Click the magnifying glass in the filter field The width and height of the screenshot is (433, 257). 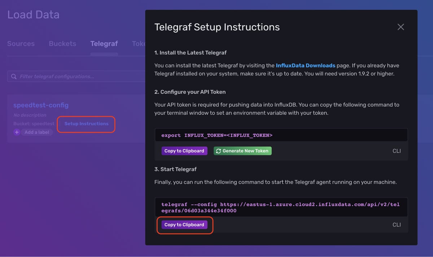pyautogui.click(x=14, y=76)
